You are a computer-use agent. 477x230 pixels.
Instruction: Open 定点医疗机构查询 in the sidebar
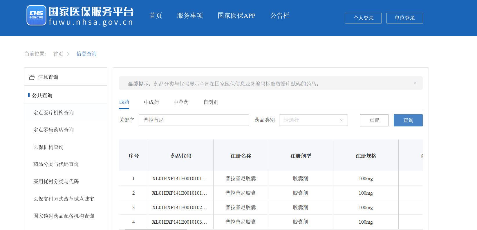click(x=53, y=113)
